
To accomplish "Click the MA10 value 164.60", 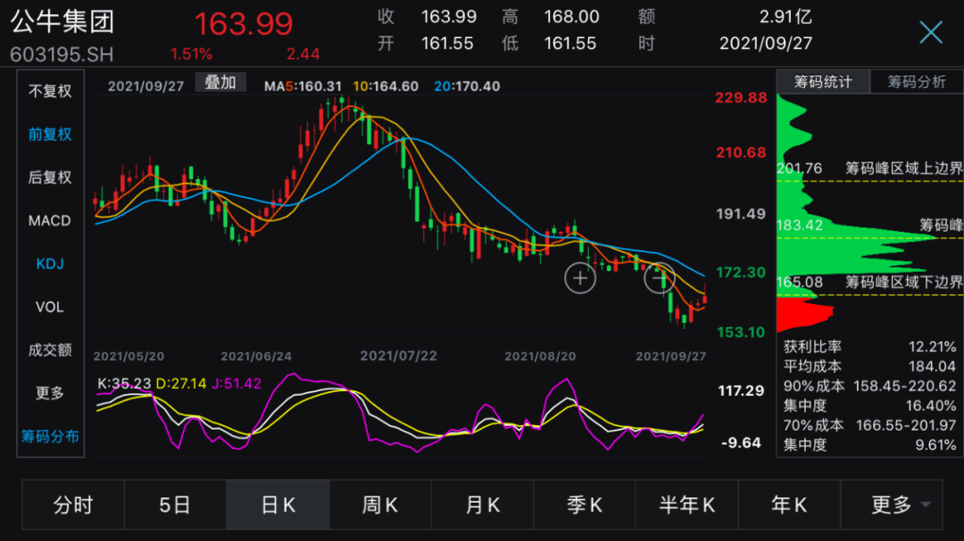I will point(394,86).
